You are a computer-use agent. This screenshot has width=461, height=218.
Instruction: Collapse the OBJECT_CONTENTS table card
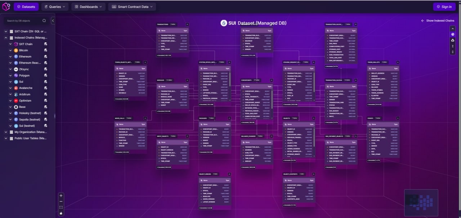[x=313, y=174]
